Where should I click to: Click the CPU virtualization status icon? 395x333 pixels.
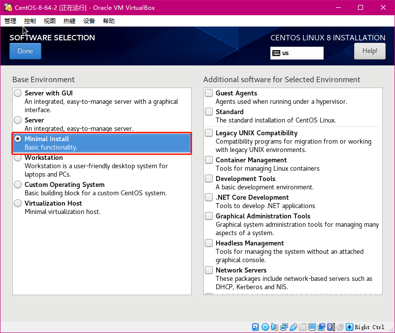coord(331,327)
